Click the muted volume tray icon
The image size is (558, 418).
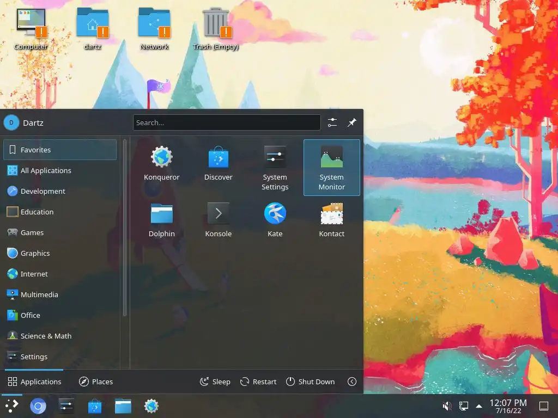[x=447, y=406]
